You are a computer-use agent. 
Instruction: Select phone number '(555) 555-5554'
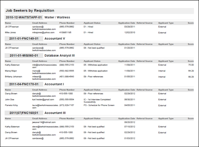[67, 100]
